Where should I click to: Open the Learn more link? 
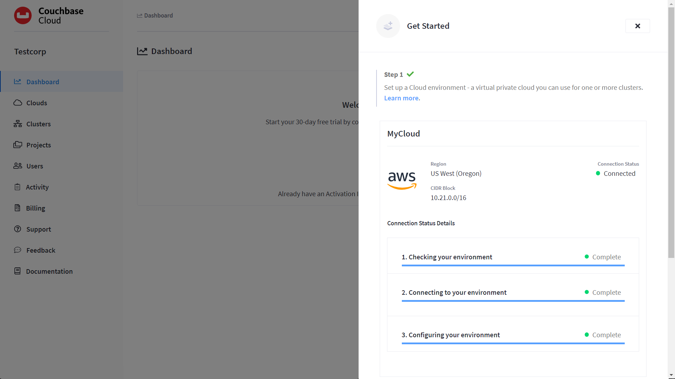tap(401, 98)
